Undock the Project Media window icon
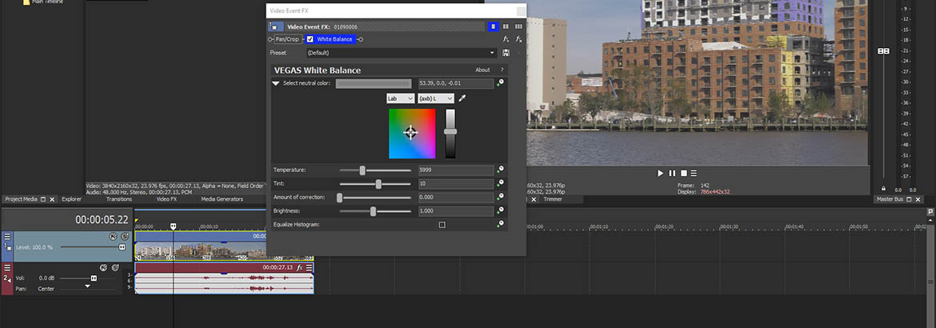This screenshot has width=936, height=328. point(43,199)
